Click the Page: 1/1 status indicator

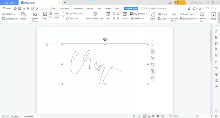(x=5, y=116)
